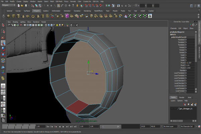Toggle Tool Settings panel button

click(195, 6)
